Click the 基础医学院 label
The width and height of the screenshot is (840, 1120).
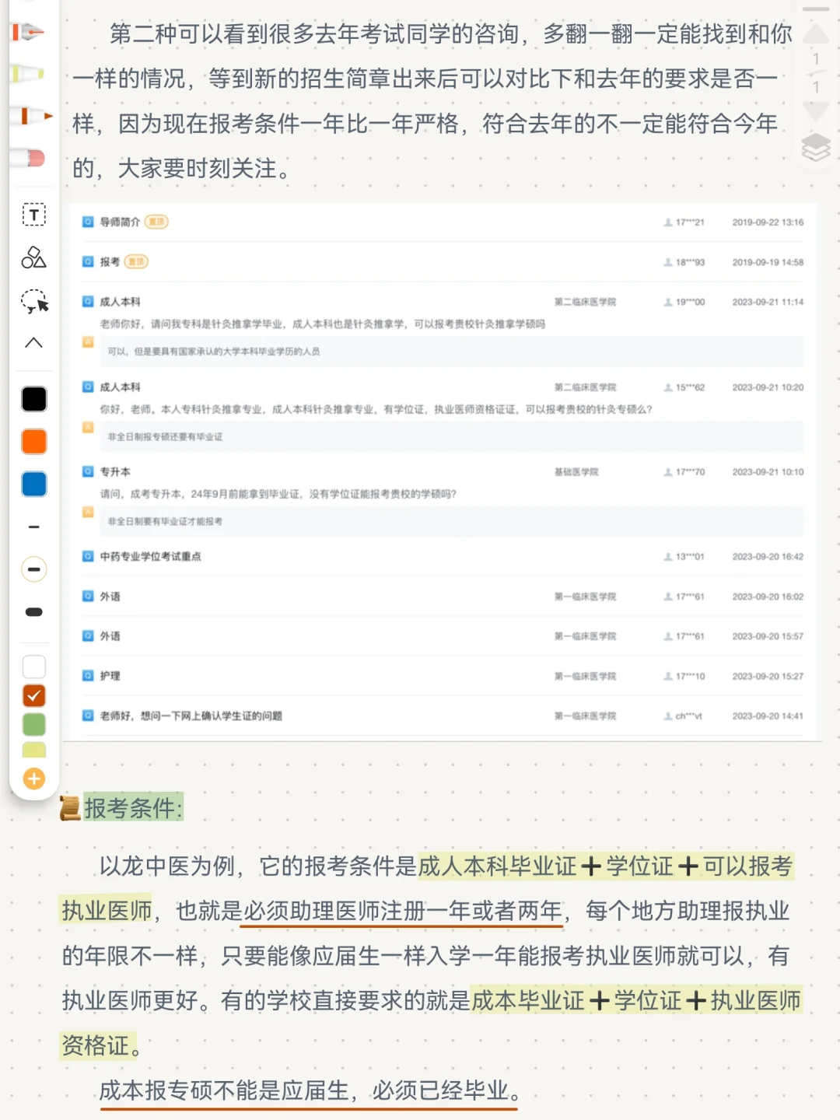point(576,472)
